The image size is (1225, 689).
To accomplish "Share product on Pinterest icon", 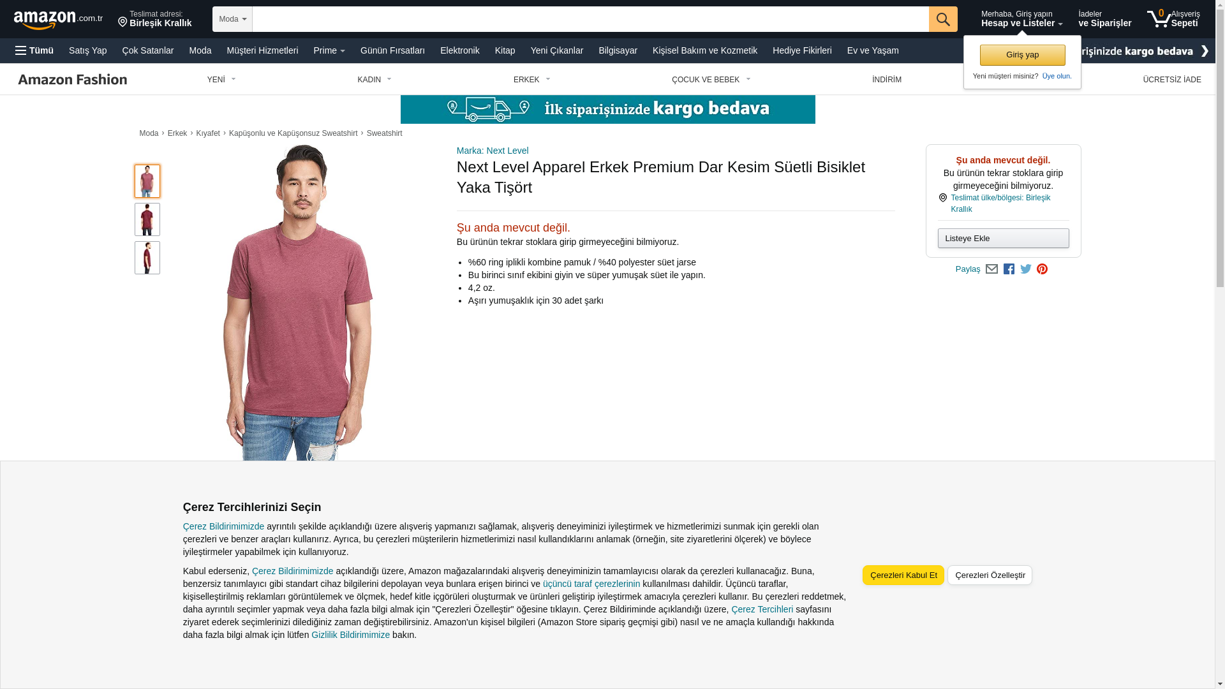I will (x=1042, y=269).
